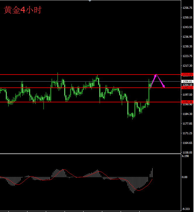194x212 pixels.
Task: Click the 1236.95 price axis value
Action: tap(187, 37)
